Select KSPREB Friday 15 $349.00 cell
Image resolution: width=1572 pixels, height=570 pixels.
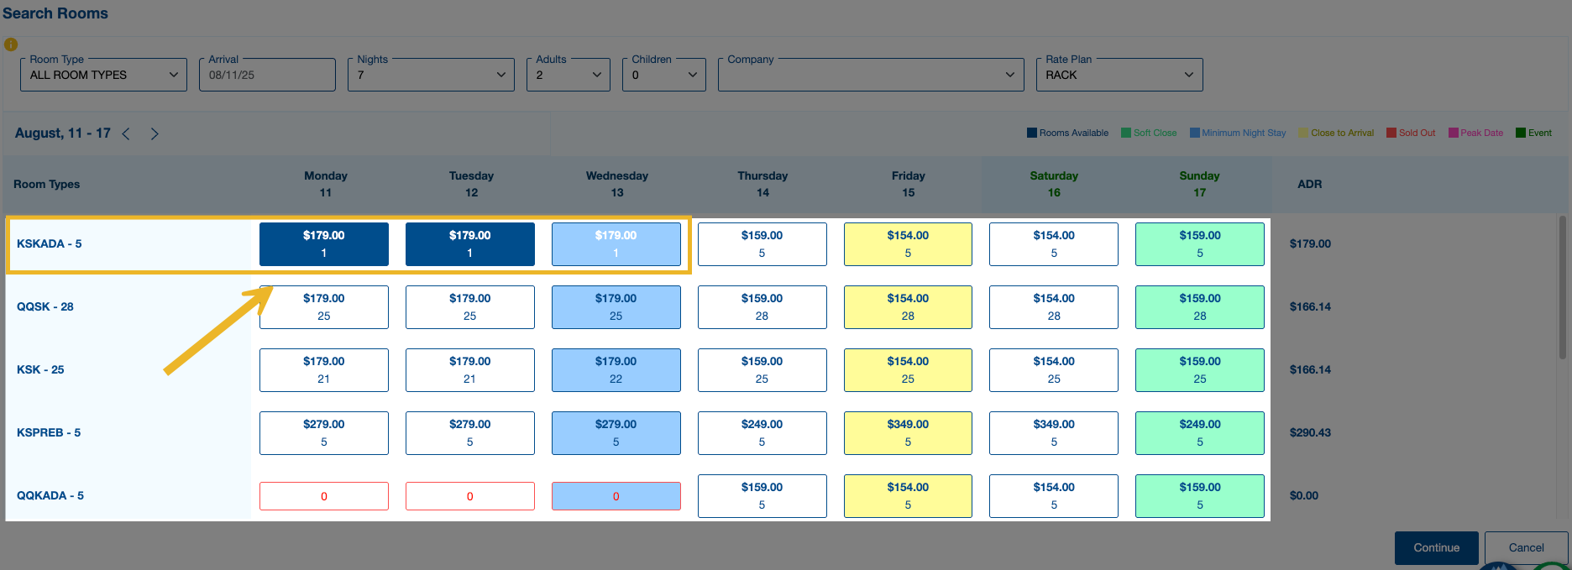pyautogui.click(x=908, y=433)
